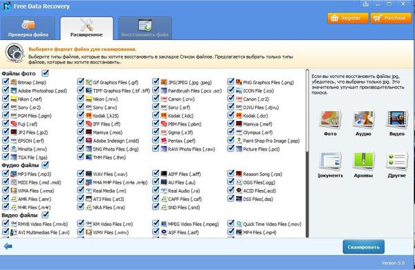Select the Видео category icon
The height and width of the screenshot is (270, 415).
(397, 119)
